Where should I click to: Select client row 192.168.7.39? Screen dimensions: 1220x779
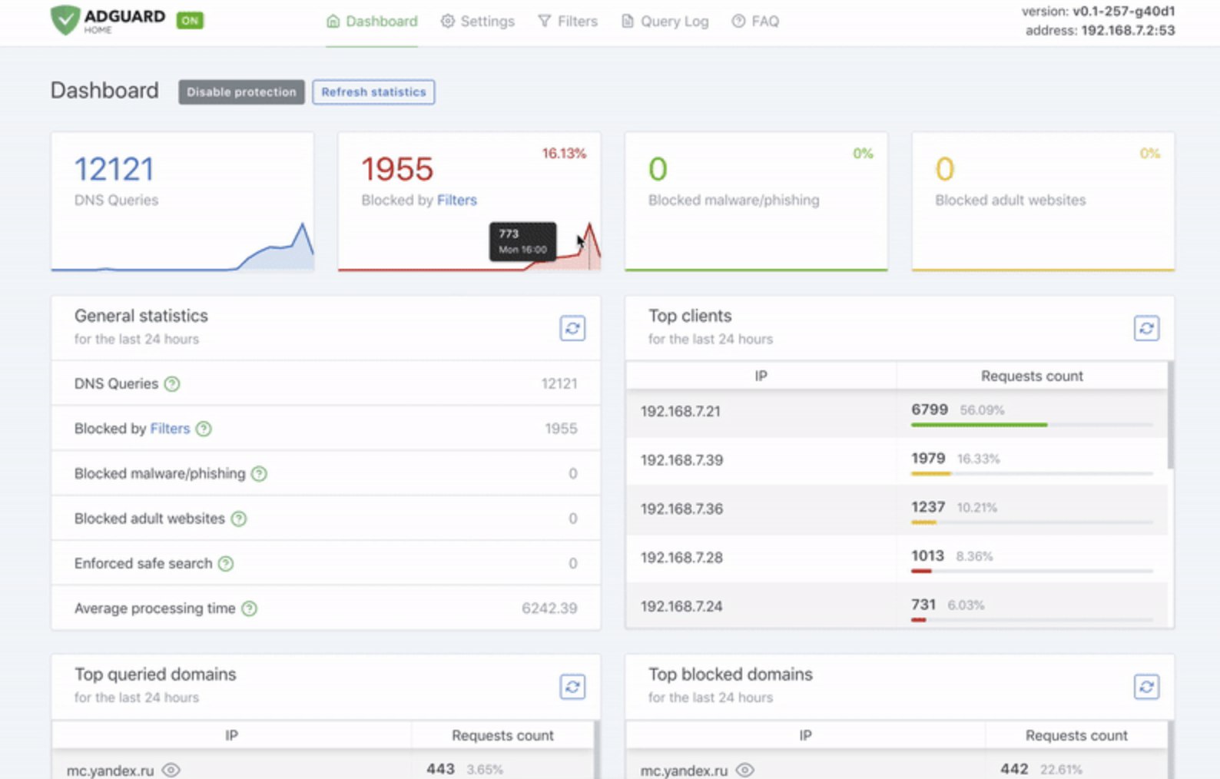point(897,461)
